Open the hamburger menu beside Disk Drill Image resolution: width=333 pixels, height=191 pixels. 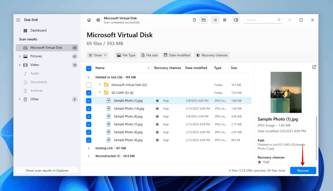coord(18,20)
